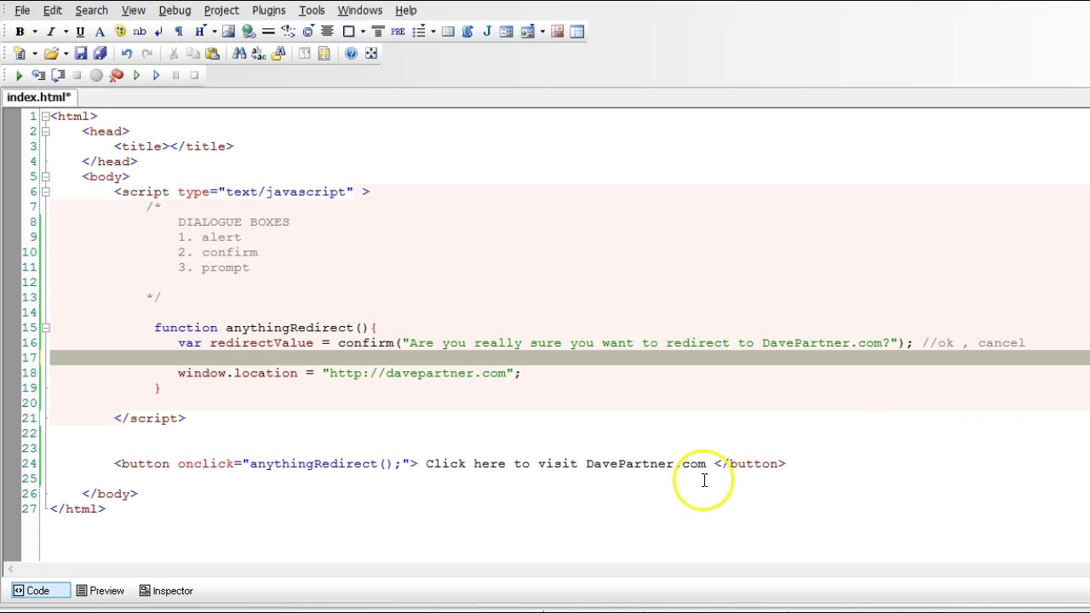Switch to the Inspector tab
Viewport: 1090px width, 613px height.
[166, 591]
